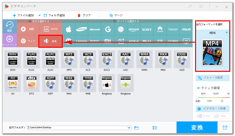This screenshot has height=136, width=235.
Task: Open the ファイル追加 dropdown arrow
Action: pyautogui.click(x=39, y=15)
